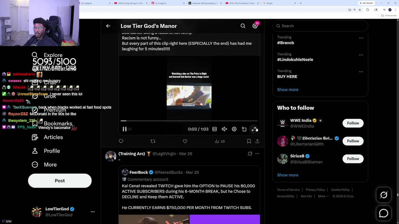Show more accounts under Who to follow
Viewport: 399px width, 224px height.
click(288, 175)
